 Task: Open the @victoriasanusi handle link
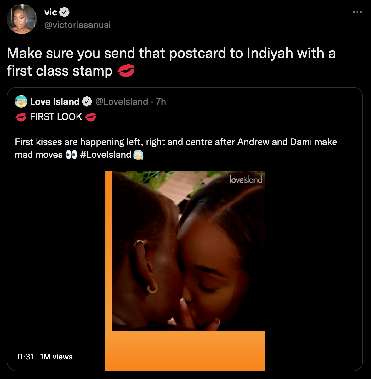click(77, 25)
